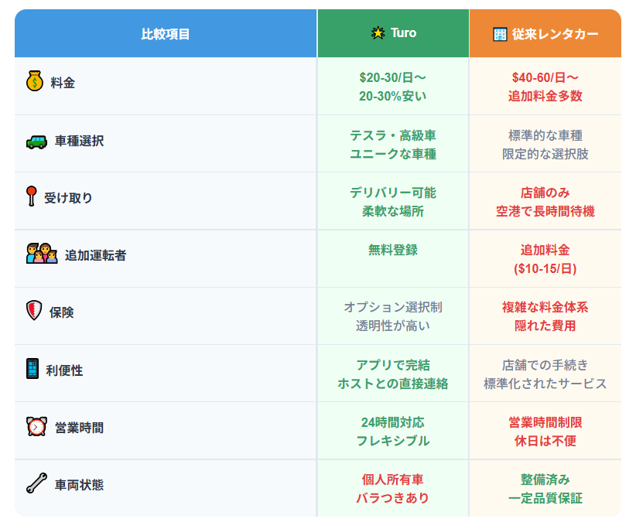
Task: Click the 標準化されたサービス text
Action: [545, 384]
